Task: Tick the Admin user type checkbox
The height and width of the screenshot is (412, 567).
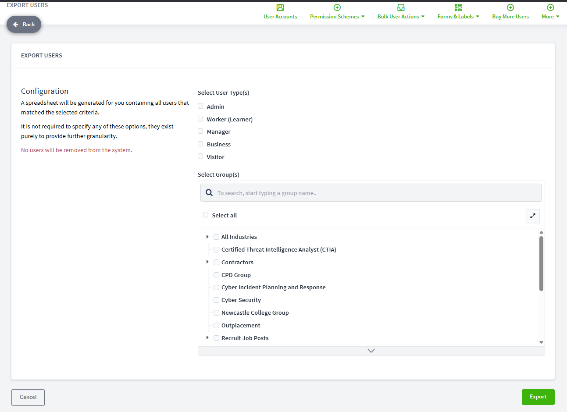Action: [200, 106]
